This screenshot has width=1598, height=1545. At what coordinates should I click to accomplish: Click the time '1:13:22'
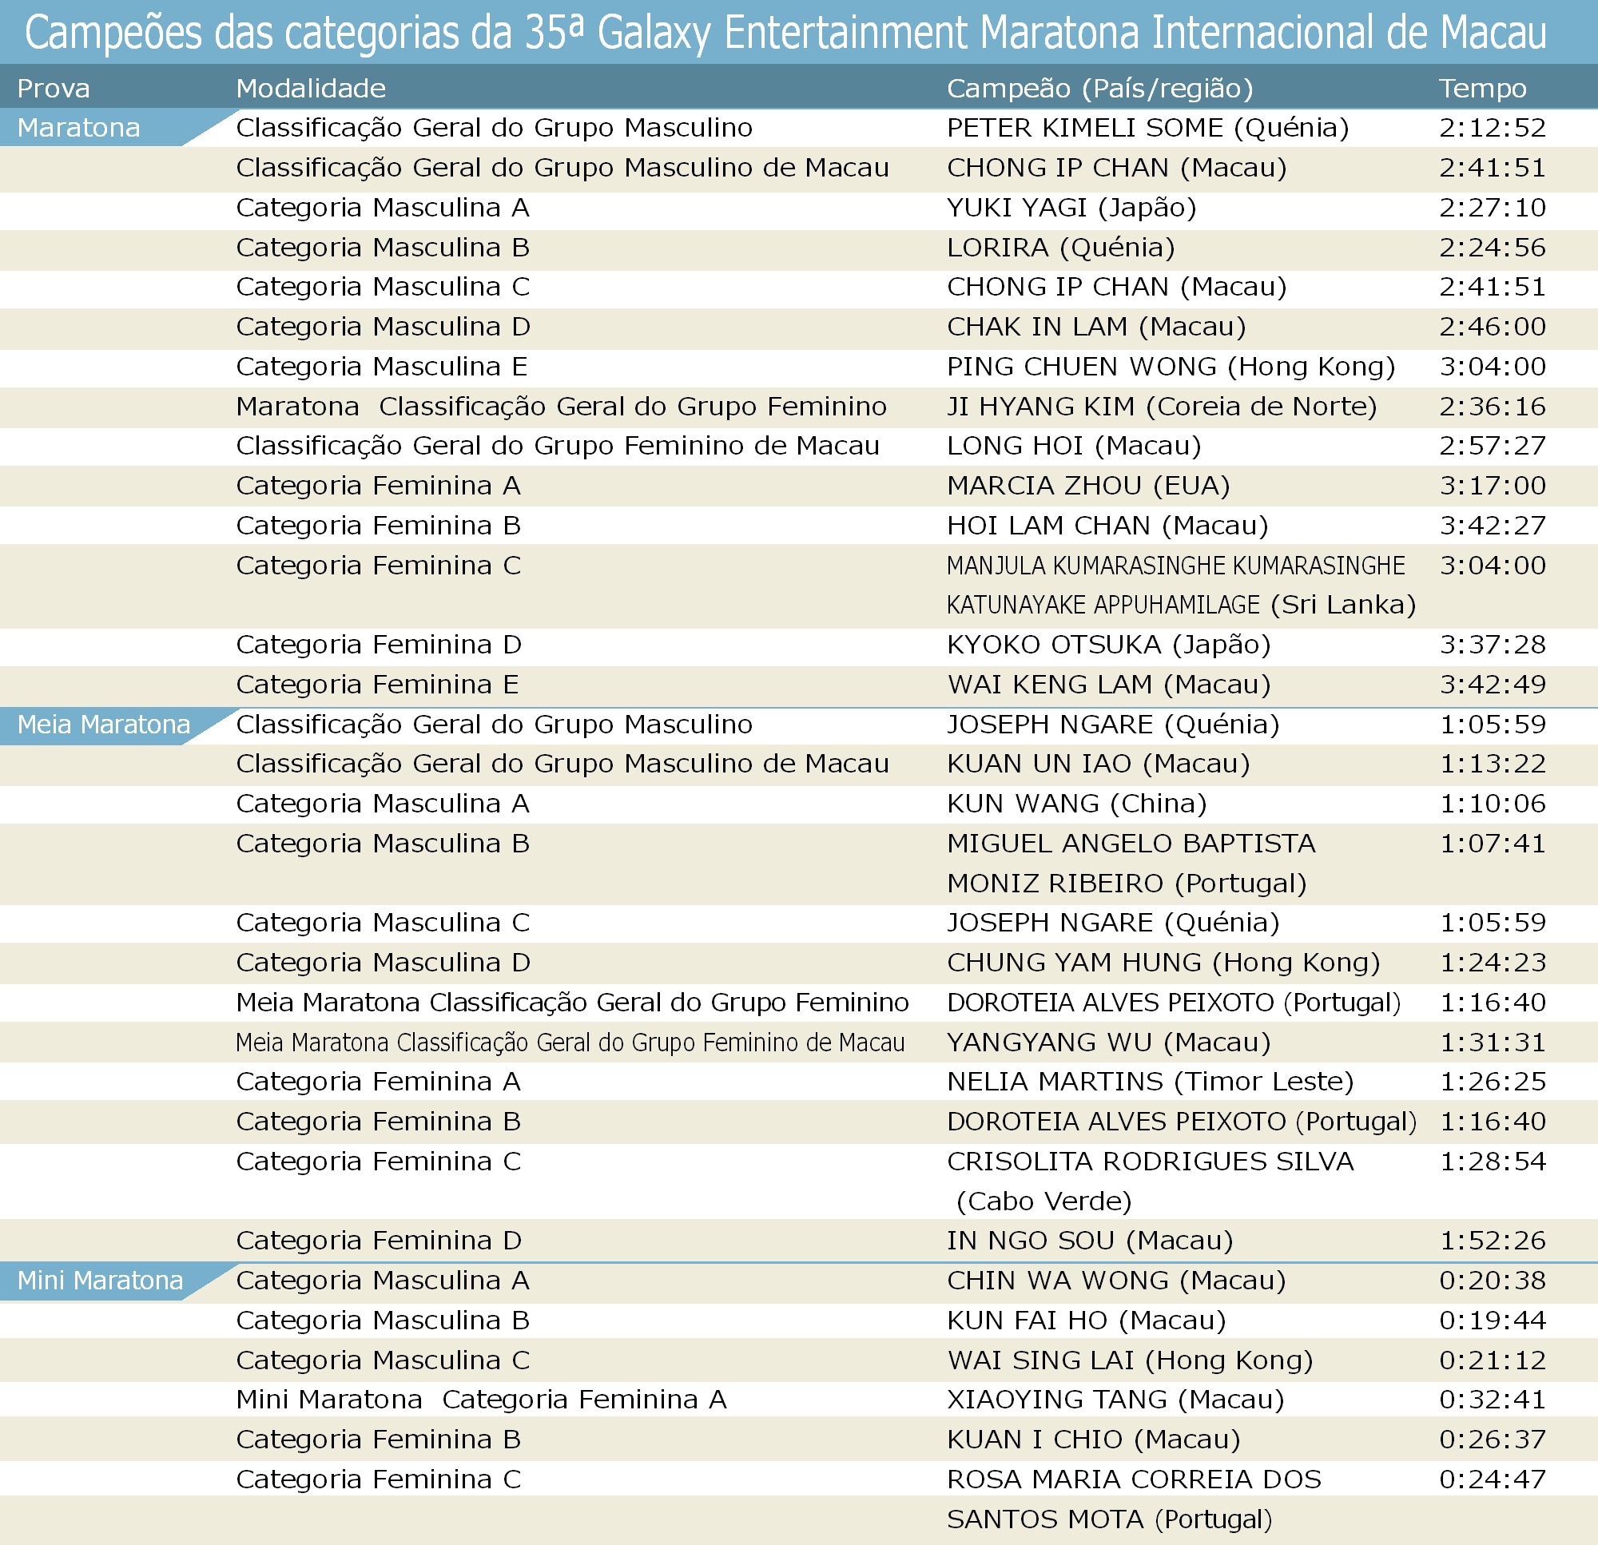click(x=1492, y=764)
